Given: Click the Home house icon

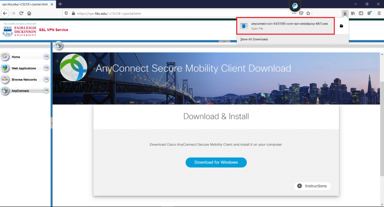Looking at the screenshot, I should 4,56.
